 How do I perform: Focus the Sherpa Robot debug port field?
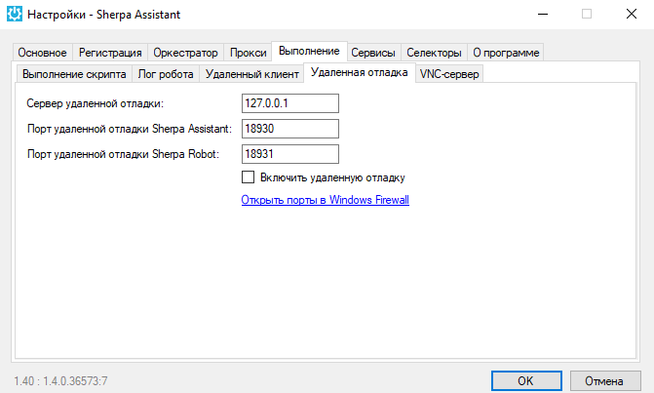(x=290, y=154)
